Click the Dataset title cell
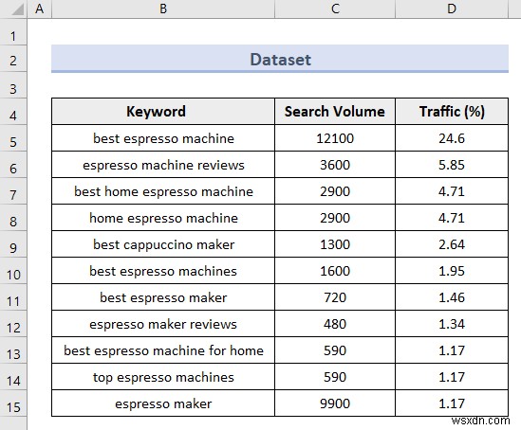Image resolution: width=521 pixels, height=430 pixels. pyautogui.click(x=280, y=59)
